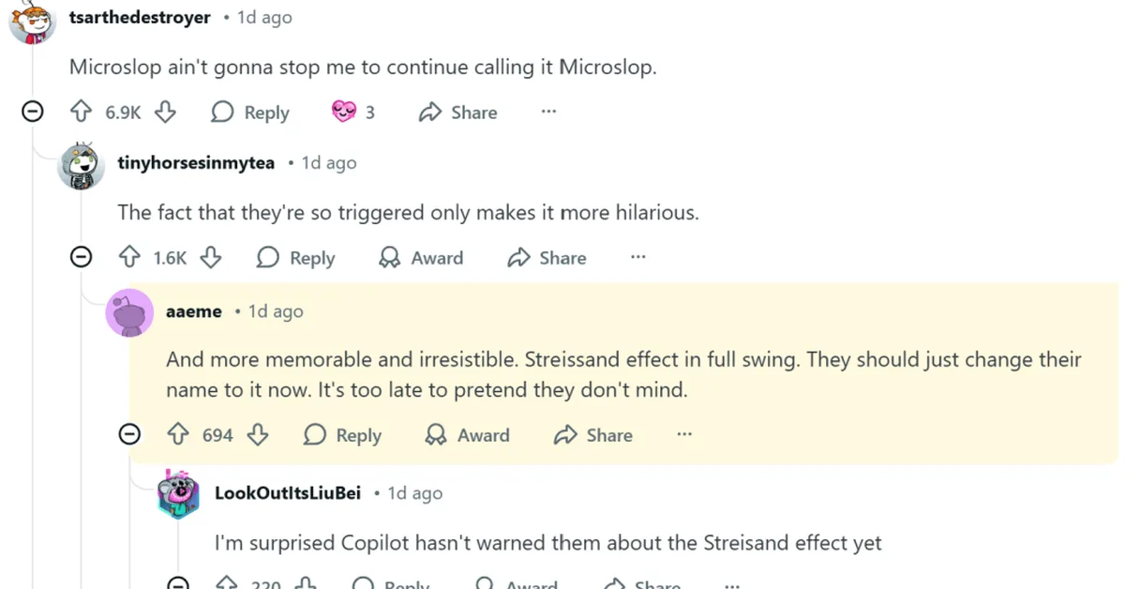Viewport: 1125px width, 589px height.
Task: Upvote aaeme's Streissand effect comment
Action: (x=176, y=434)
